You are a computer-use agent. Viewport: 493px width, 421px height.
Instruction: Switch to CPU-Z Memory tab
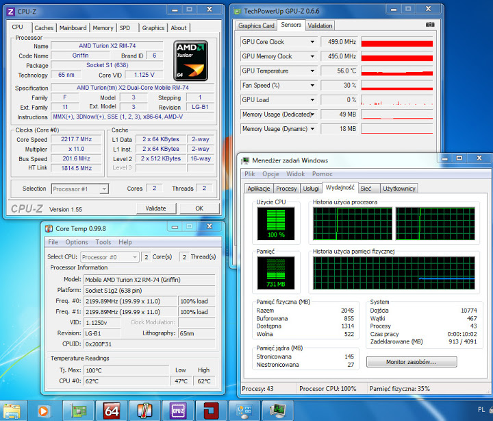pos(103,28)
